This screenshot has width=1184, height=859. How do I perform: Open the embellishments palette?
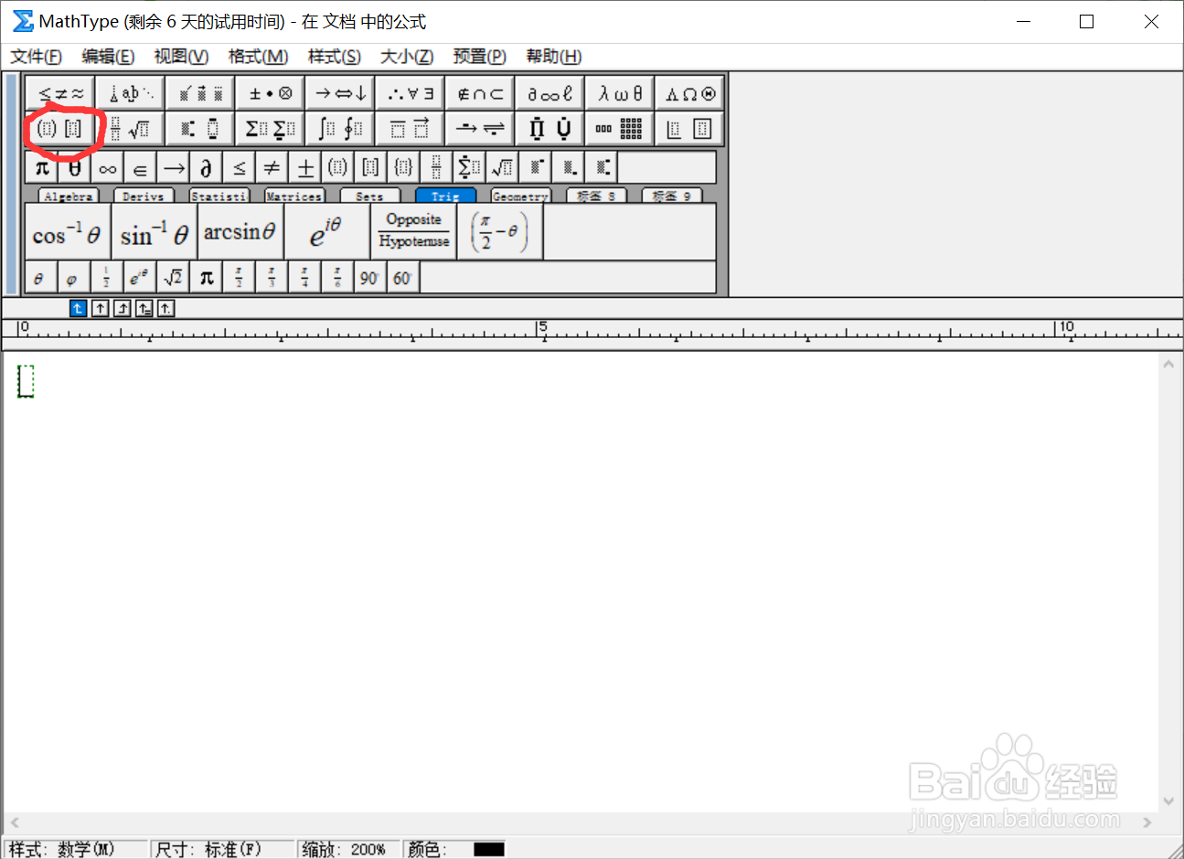pyautogui.click(x=200, y=93)
